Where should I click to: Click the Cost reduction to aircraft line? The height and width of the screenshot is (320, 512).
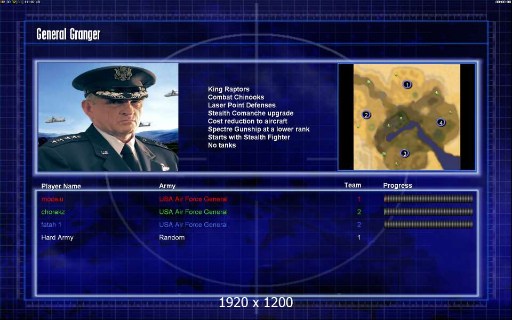(247, 121)
